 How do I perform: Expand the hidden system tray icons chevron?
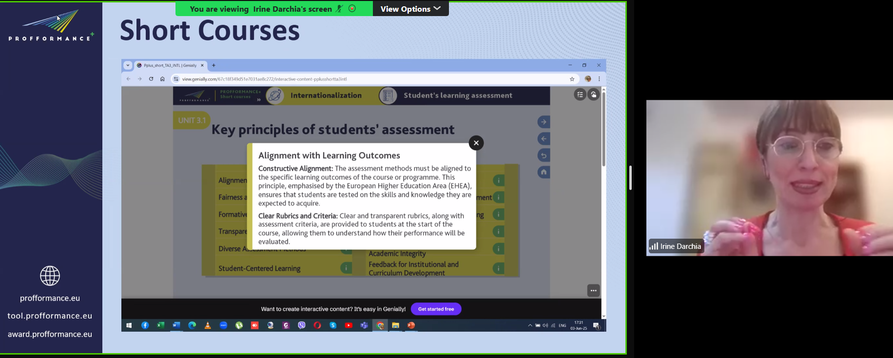click(x=530, y=325)
